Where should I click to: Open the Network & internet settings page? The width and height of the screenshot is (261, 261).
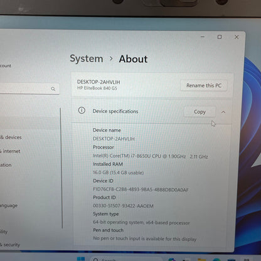(10, 151)
